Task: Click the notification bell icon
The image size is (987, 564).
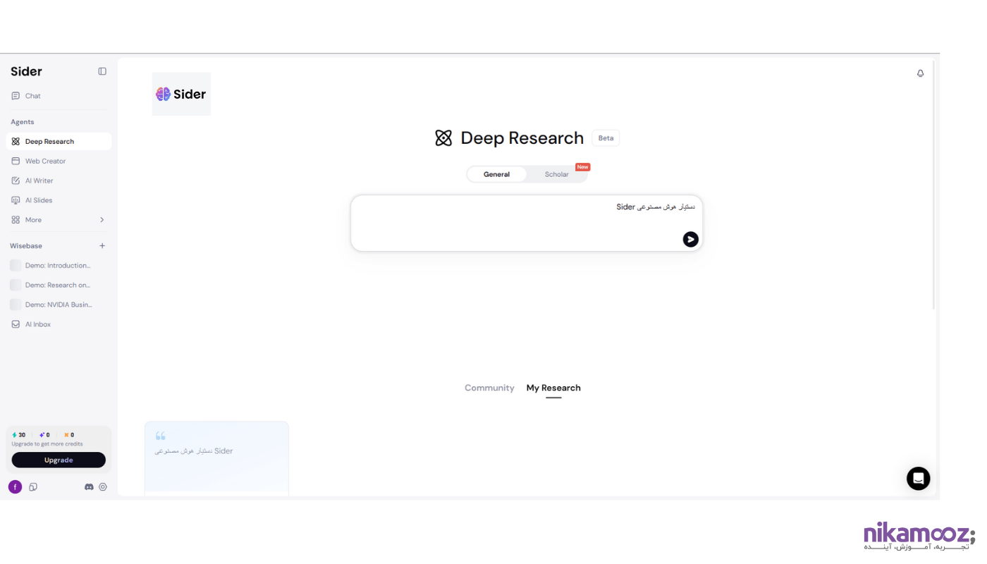Action: click(x=920, y=73)
